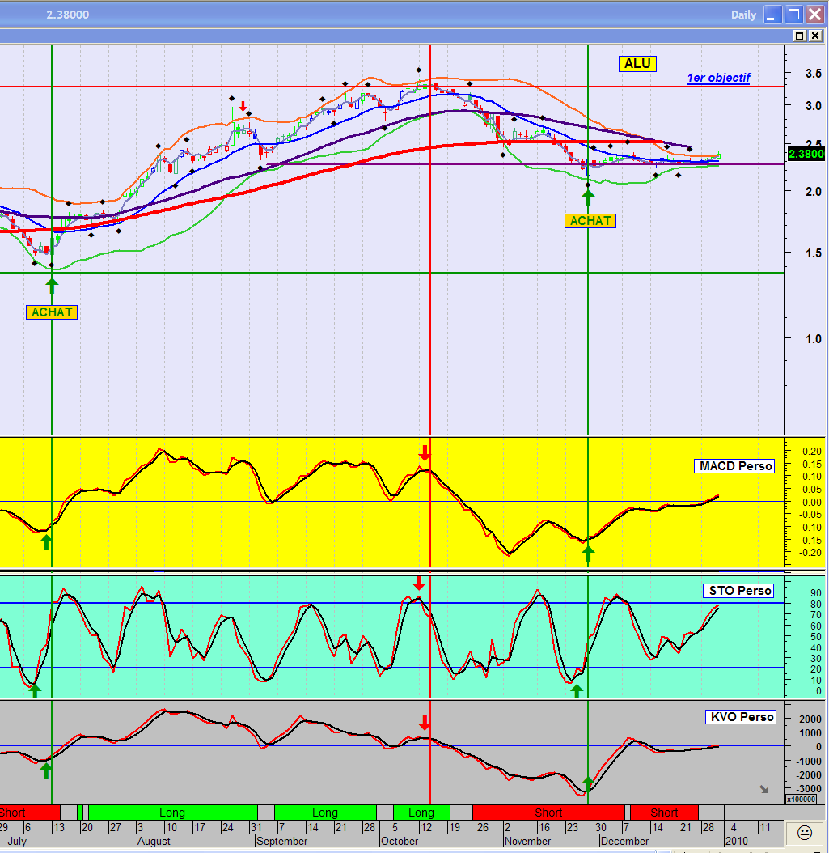Select the Long bar in October
This screenshot has height=853, width=829.
(x=421, y=813)
